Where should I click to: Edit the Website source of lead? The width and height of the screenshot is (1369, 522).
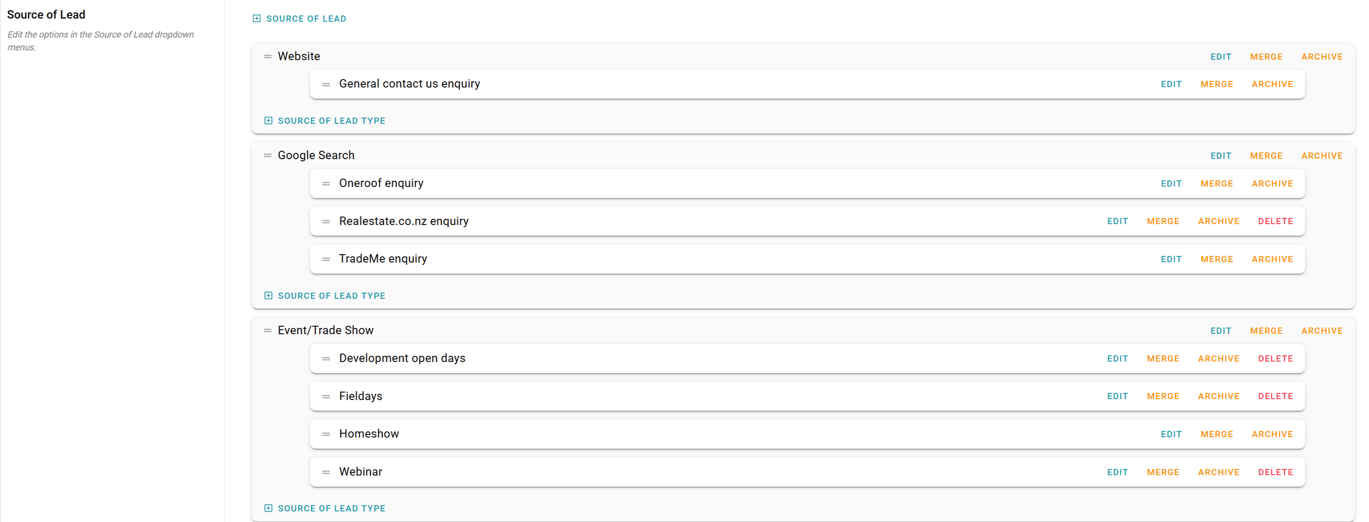[x=1221, y=57]
